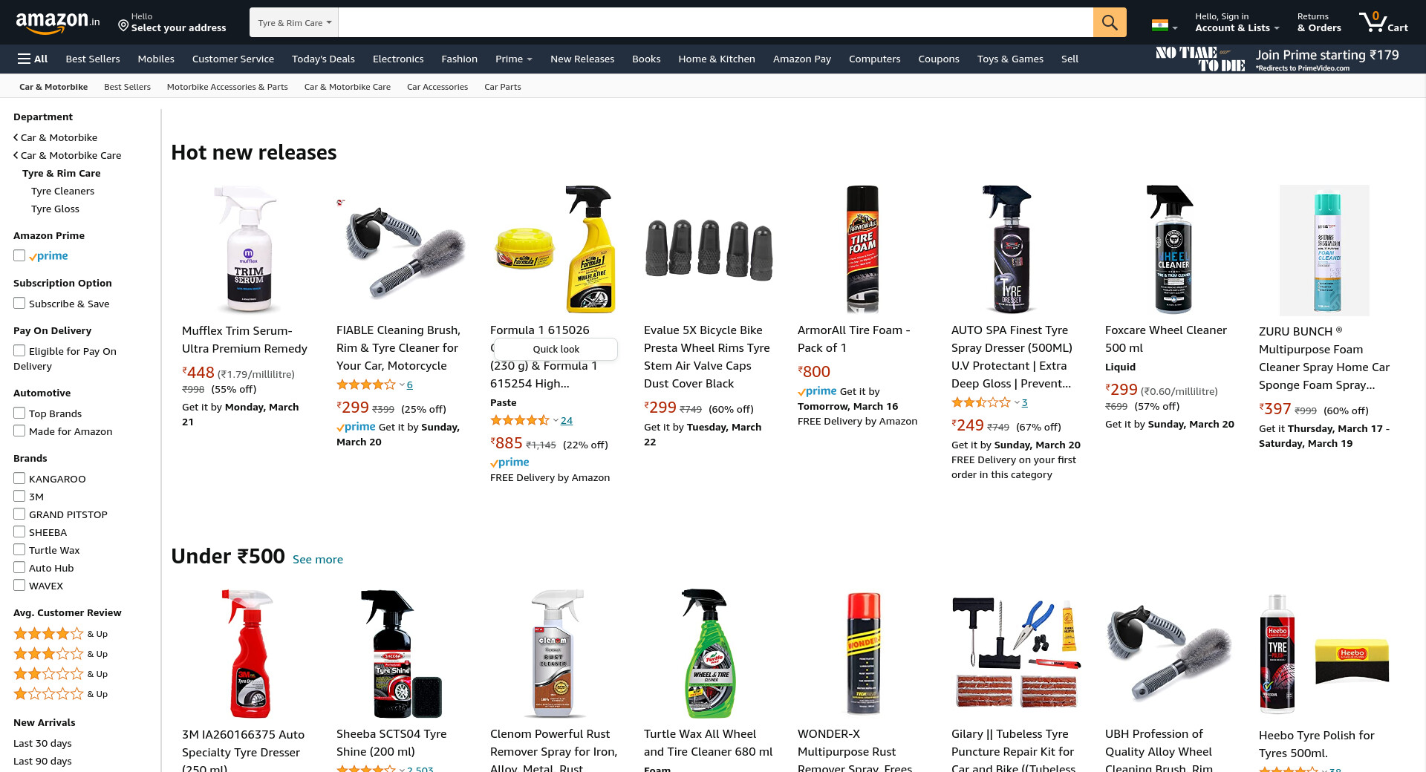Image resolution: width=1426 pixels, height=772 pixels.
Task: Open the All hamburger menu
Action: coord(33,59)
